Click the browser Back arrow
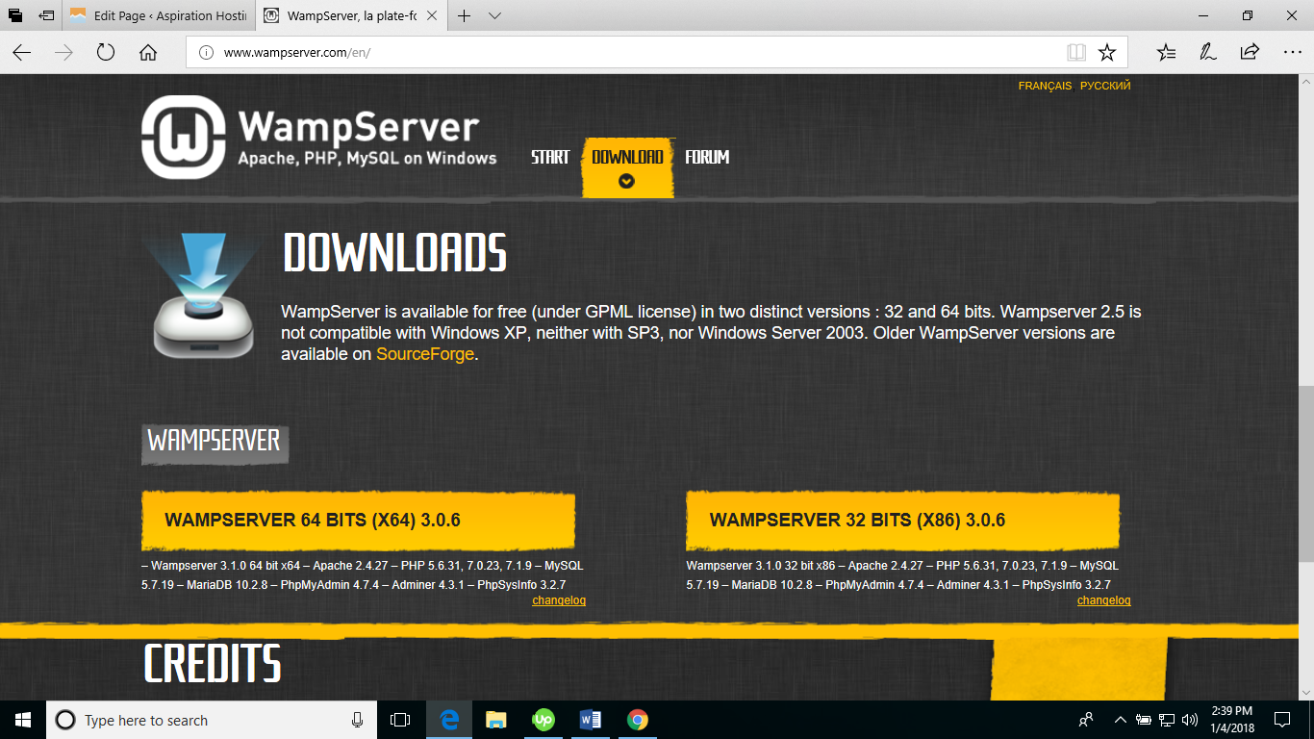The width and height of the screenshot is (1314, 739). [x=21, y=52]
